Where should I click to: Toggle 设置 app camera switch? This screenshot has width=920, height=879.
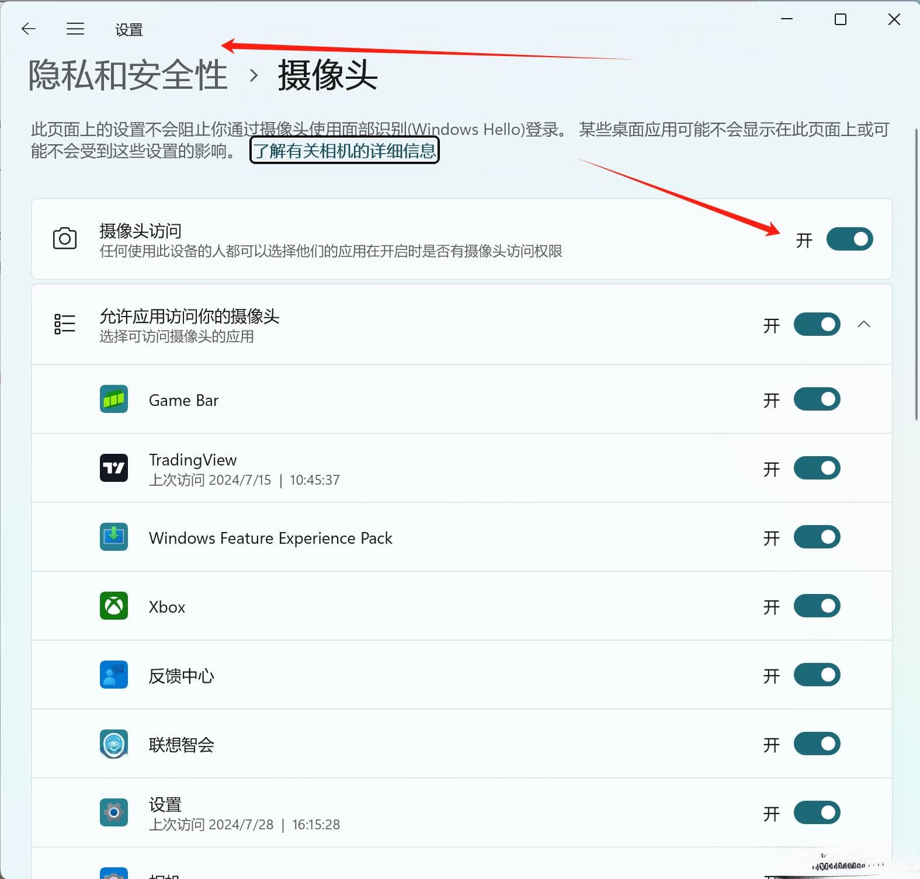[817, 813]
